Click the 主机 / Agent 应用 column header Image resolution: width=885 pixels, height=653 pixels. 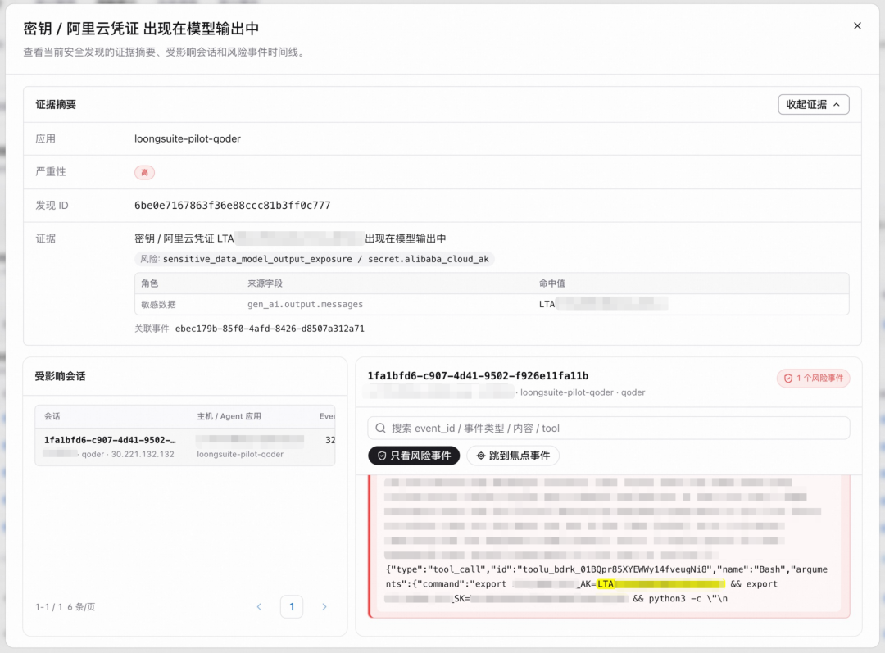(229, 416)
